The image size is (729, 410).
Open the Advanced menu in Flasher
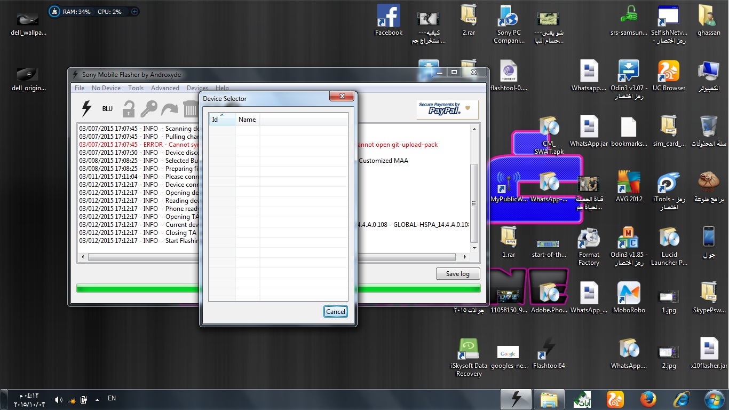click(165, 88)
